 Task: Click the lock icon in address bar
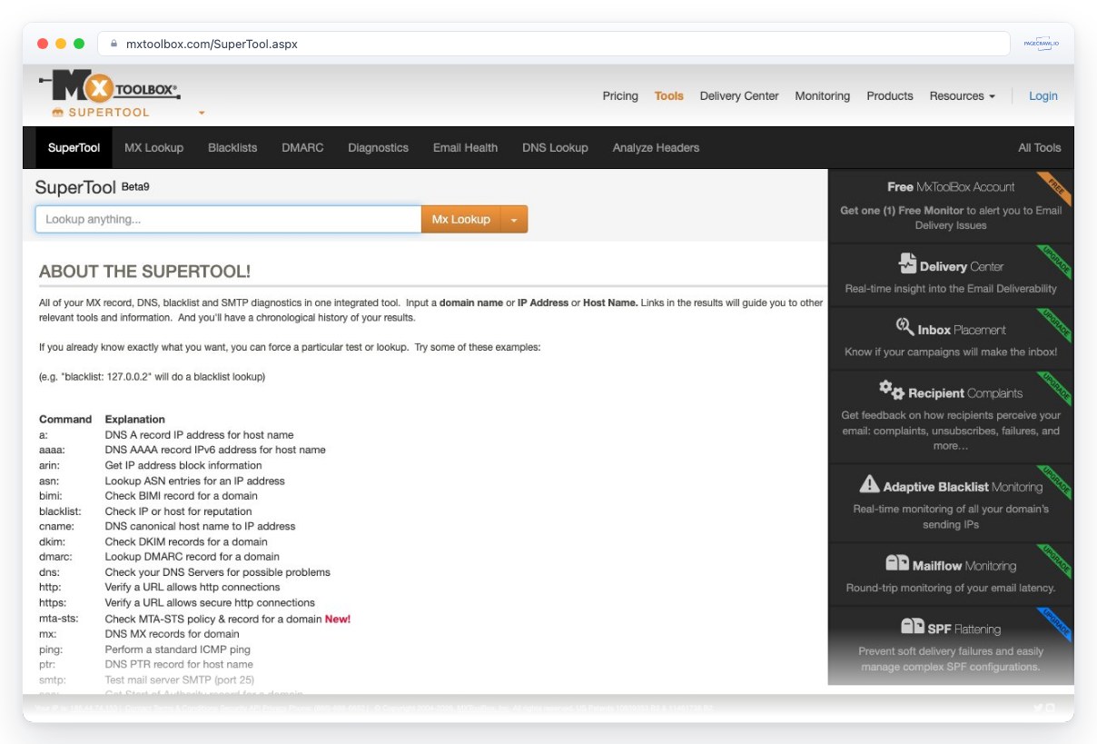tap(114, 44)
